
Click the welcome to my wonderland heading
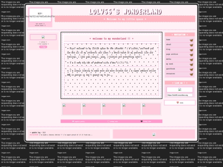111,38
